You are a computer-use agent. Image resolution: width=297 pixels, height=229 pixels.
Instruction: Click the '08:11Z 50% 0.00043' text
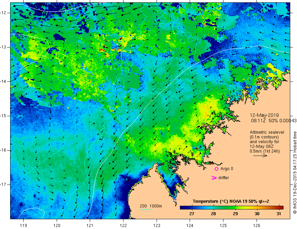pos(273,121)
